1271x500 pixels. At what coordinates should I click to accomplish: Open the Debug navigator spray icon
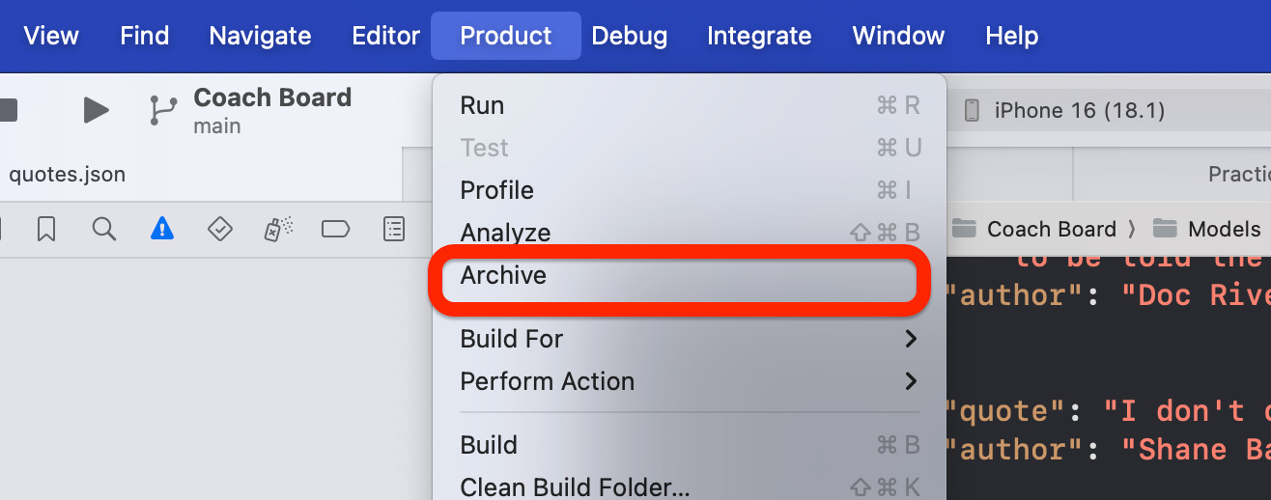[278, 229]
